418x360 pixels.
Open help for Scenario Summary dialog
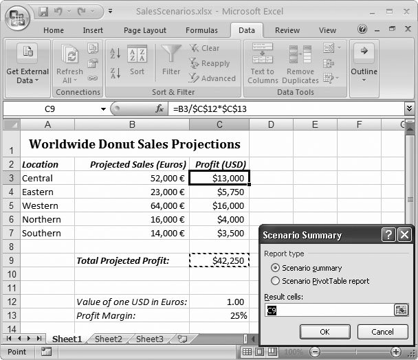point(388,235)
